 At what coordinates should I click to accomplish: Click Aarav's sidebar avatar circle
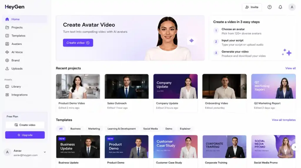[x=7, y=152]
